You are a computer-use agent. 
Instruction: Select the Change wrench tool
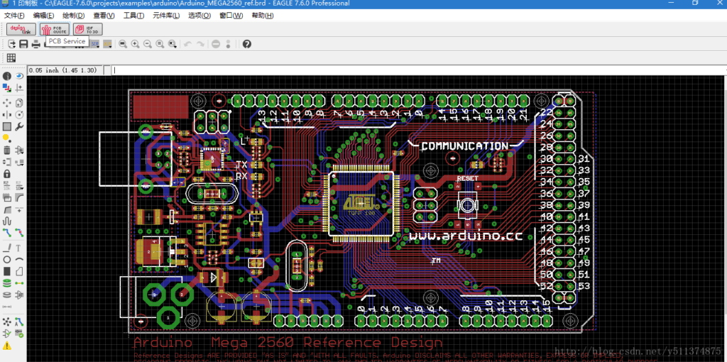[x=19, y=126]
